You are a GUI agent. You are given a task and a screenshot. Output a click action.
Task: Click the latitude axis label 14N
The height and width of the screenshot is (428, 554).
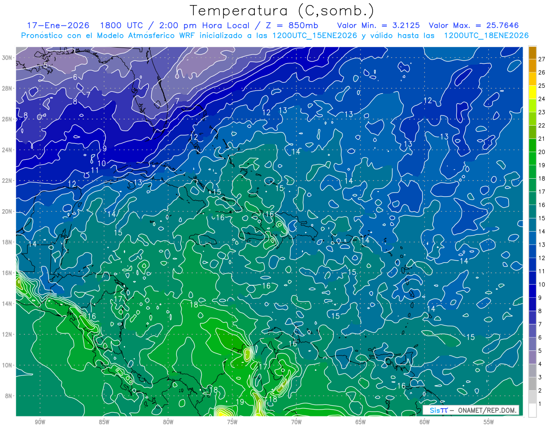point(7,303)
